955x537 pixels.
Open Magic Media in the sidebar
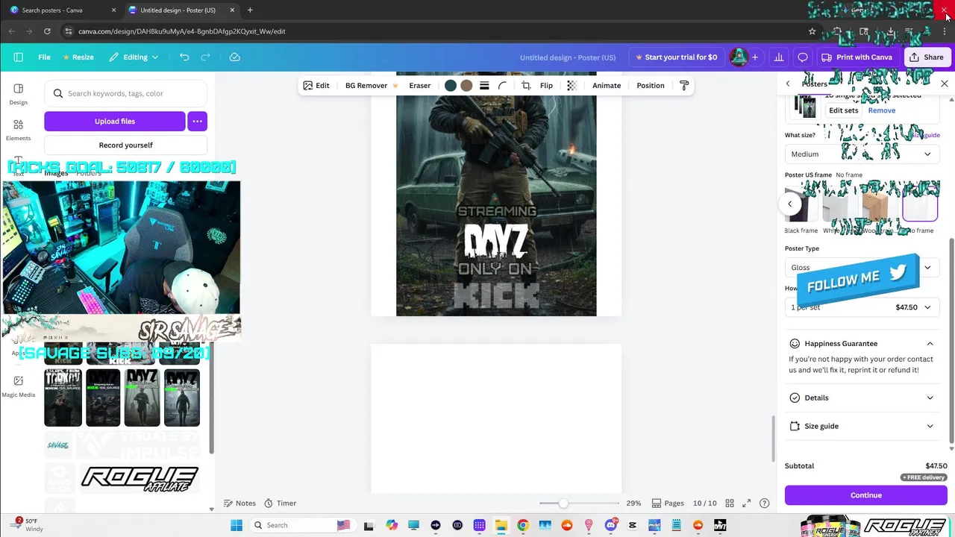coord(19,386)
